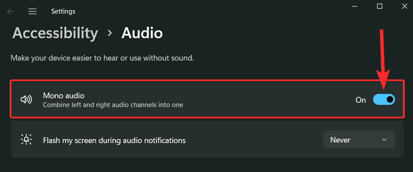Select the Mono audio label text

(64, 95)
